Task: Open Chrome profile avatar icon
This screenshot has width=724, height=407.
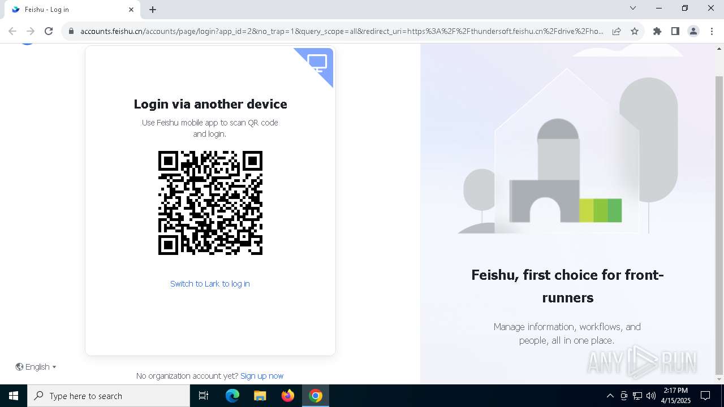Action: 693,31
